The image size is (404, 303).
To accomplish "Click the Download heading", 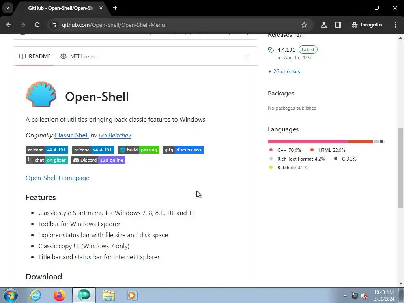I will [44, 277].
